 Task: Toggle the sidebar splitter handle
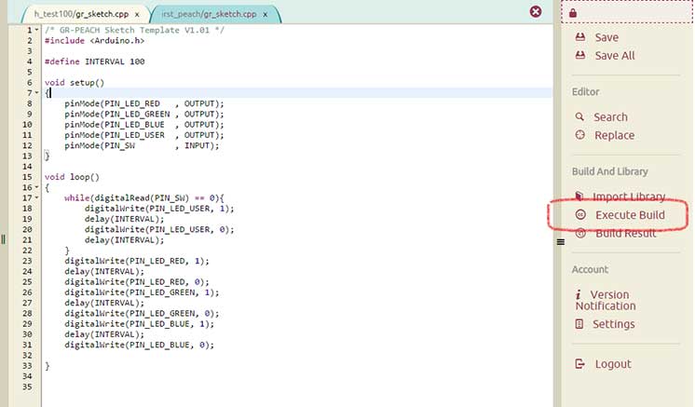(x=561, y=241)
